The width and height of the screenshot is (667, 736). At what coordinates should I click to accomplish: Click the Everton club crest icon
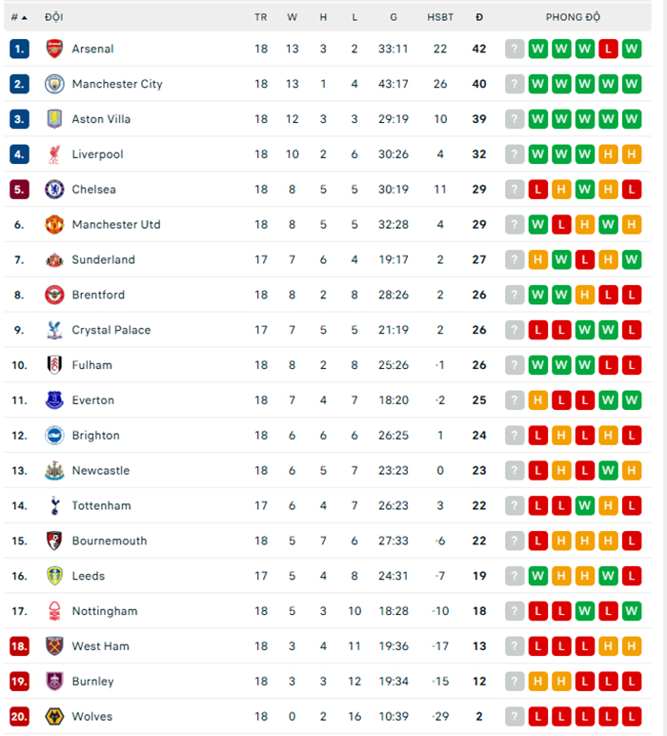(54, 400)
